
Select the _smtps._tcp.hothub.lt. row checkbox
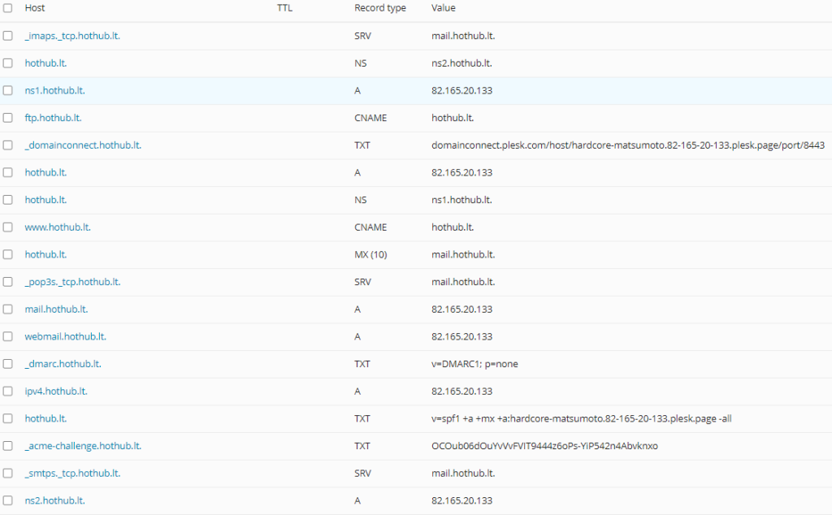coord(7,473)
